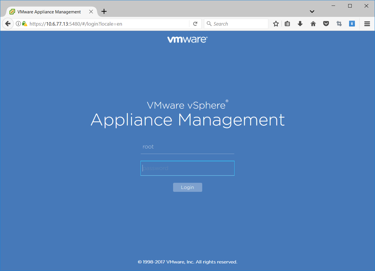Save page to Pocket icon
The height and width of the screenshot is (271, 375).
pos(326,24)
